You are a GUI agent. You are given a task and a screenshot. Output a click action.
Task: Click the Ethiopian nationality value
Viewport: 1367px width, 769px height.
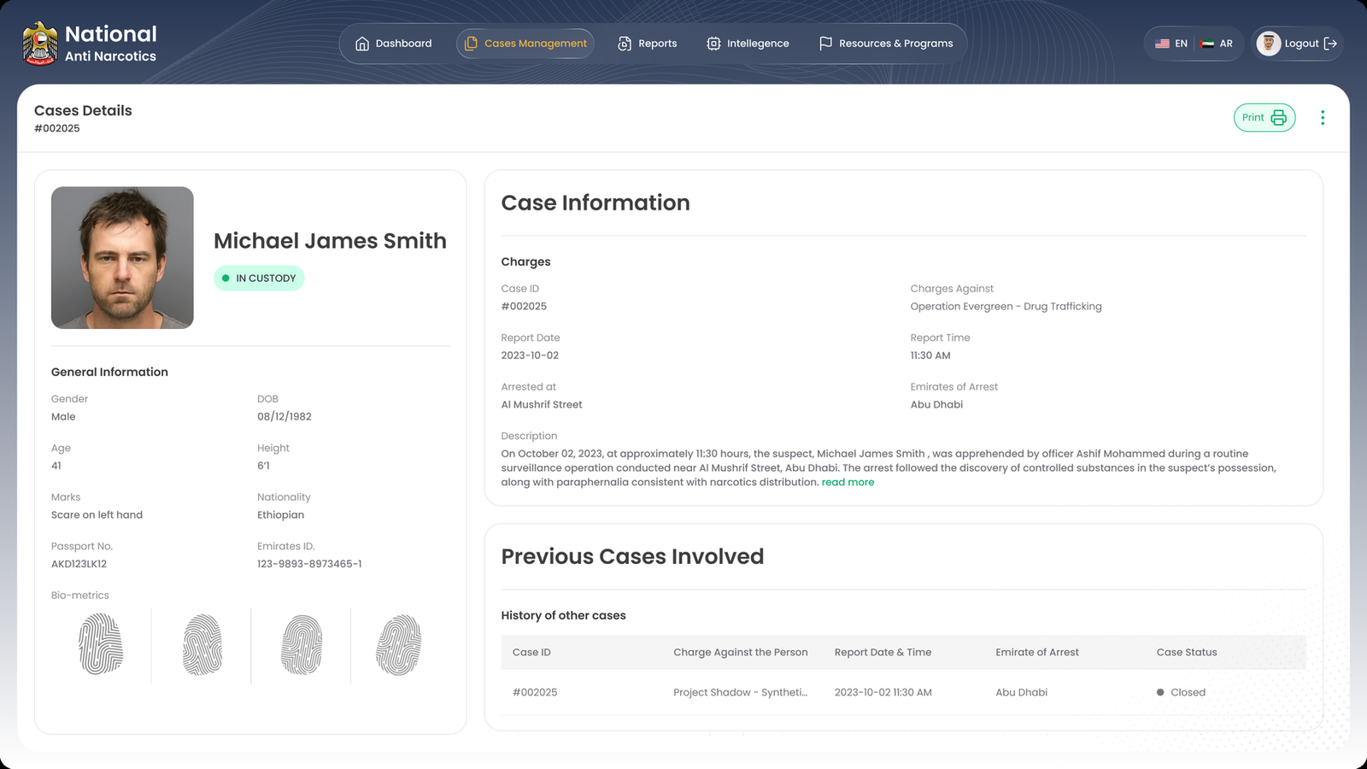click(280, 515)
